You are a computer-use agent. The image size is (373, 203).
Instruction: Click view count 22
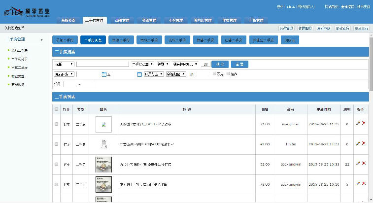coord(347,165)
